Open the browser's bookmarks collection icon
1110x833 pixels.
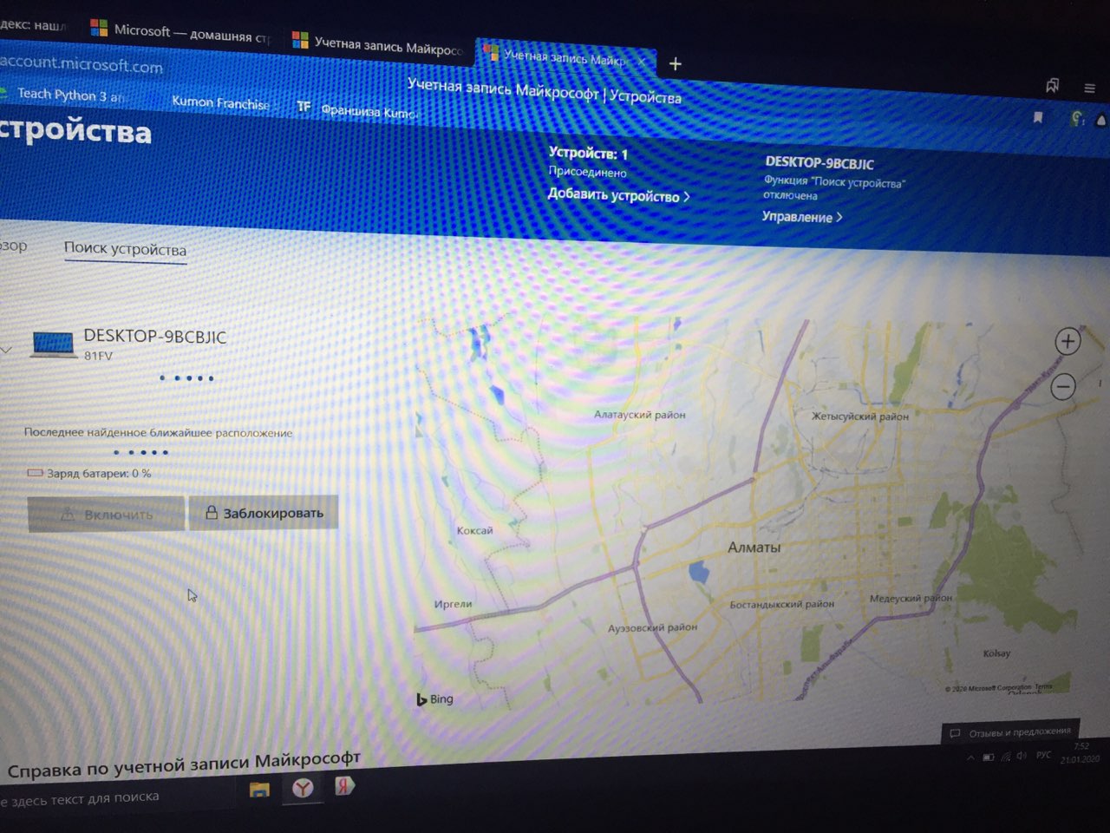1052,85
